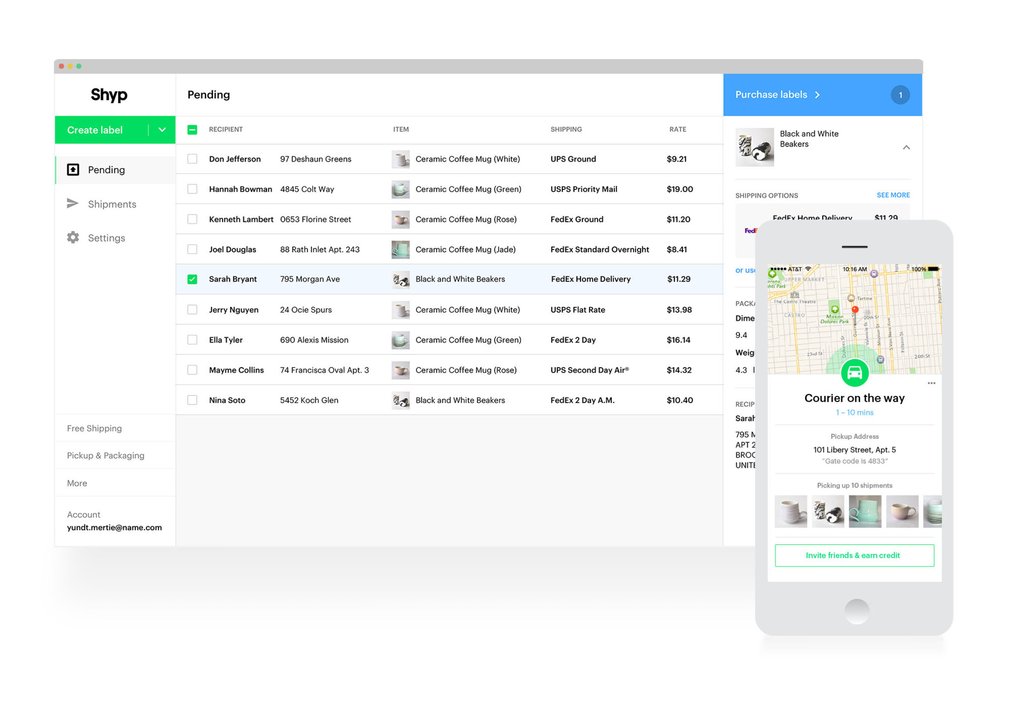This screenshot has height=707, width=1009.
Task: Open Free Shipping link
Action: (x=95, y=428)
